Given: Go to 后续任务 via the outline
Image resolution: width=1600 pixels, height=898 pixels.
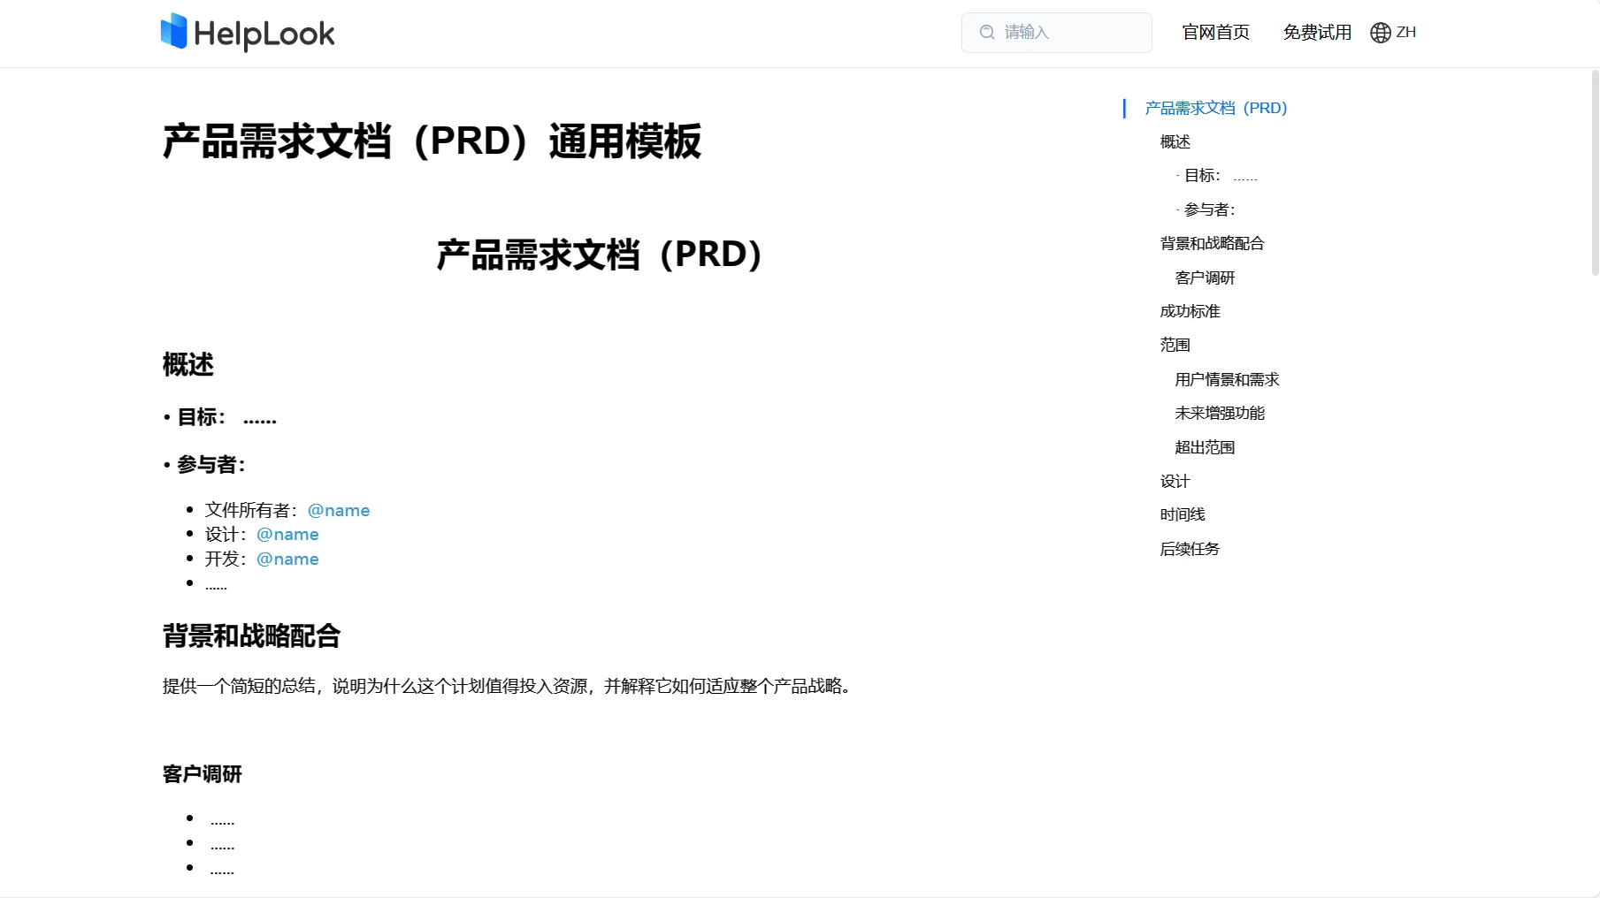Looking at the screenshot, I should tap(1189, 549).
